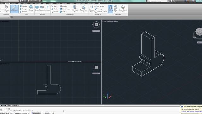Activate the Presspull tool
The width and height of the screenshot is (202, 114).
pos(24,9)
